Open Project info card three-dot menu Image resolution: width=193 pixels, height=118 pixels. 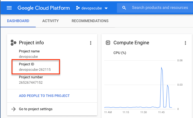tap(91, 43)
